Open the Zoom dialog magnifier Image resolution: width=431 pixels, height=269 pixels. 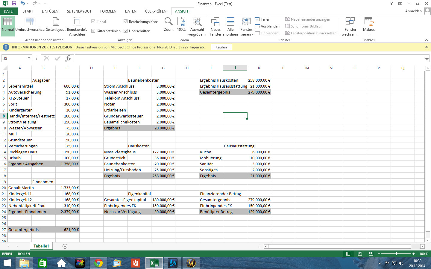(169, 22)
